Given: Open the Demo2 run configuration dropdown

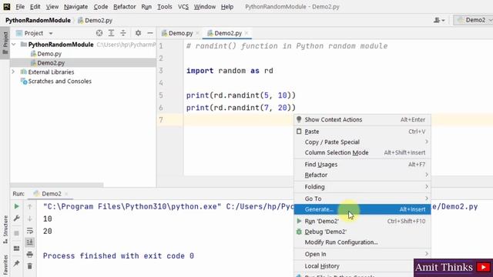Looking at the screenshot, I should (473, 20).
